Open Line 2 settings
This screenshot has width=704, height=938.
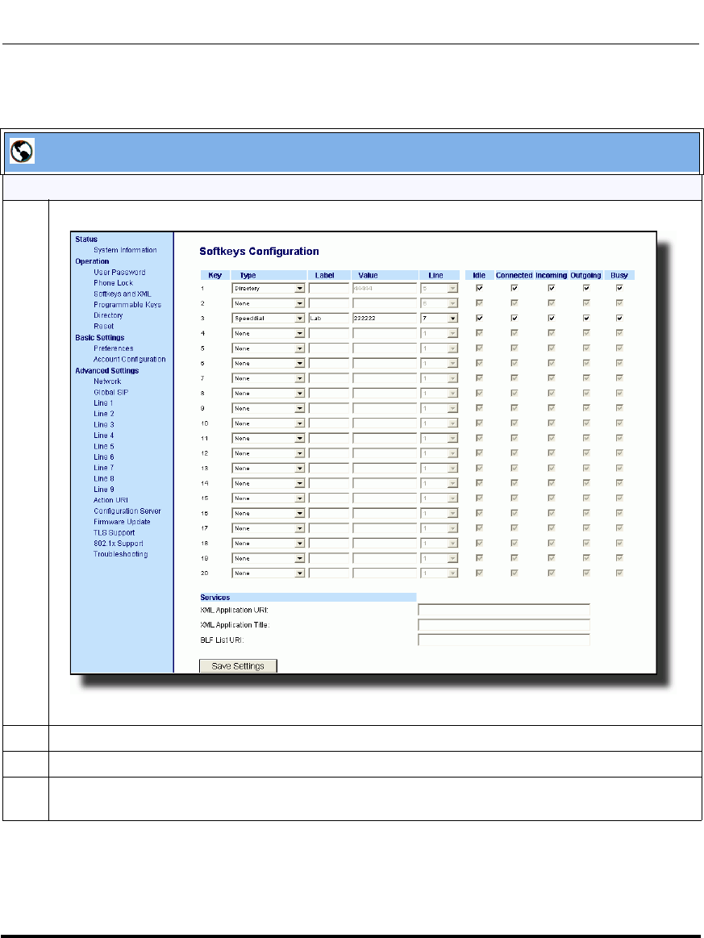pyautogui.click(x=103, y=414)
